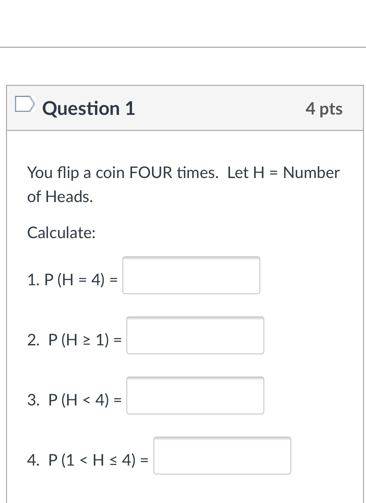366x503 pixels.
Task: Click the word FOUR in the prompt
Action: pyautogui.click(x=151, y=173)
